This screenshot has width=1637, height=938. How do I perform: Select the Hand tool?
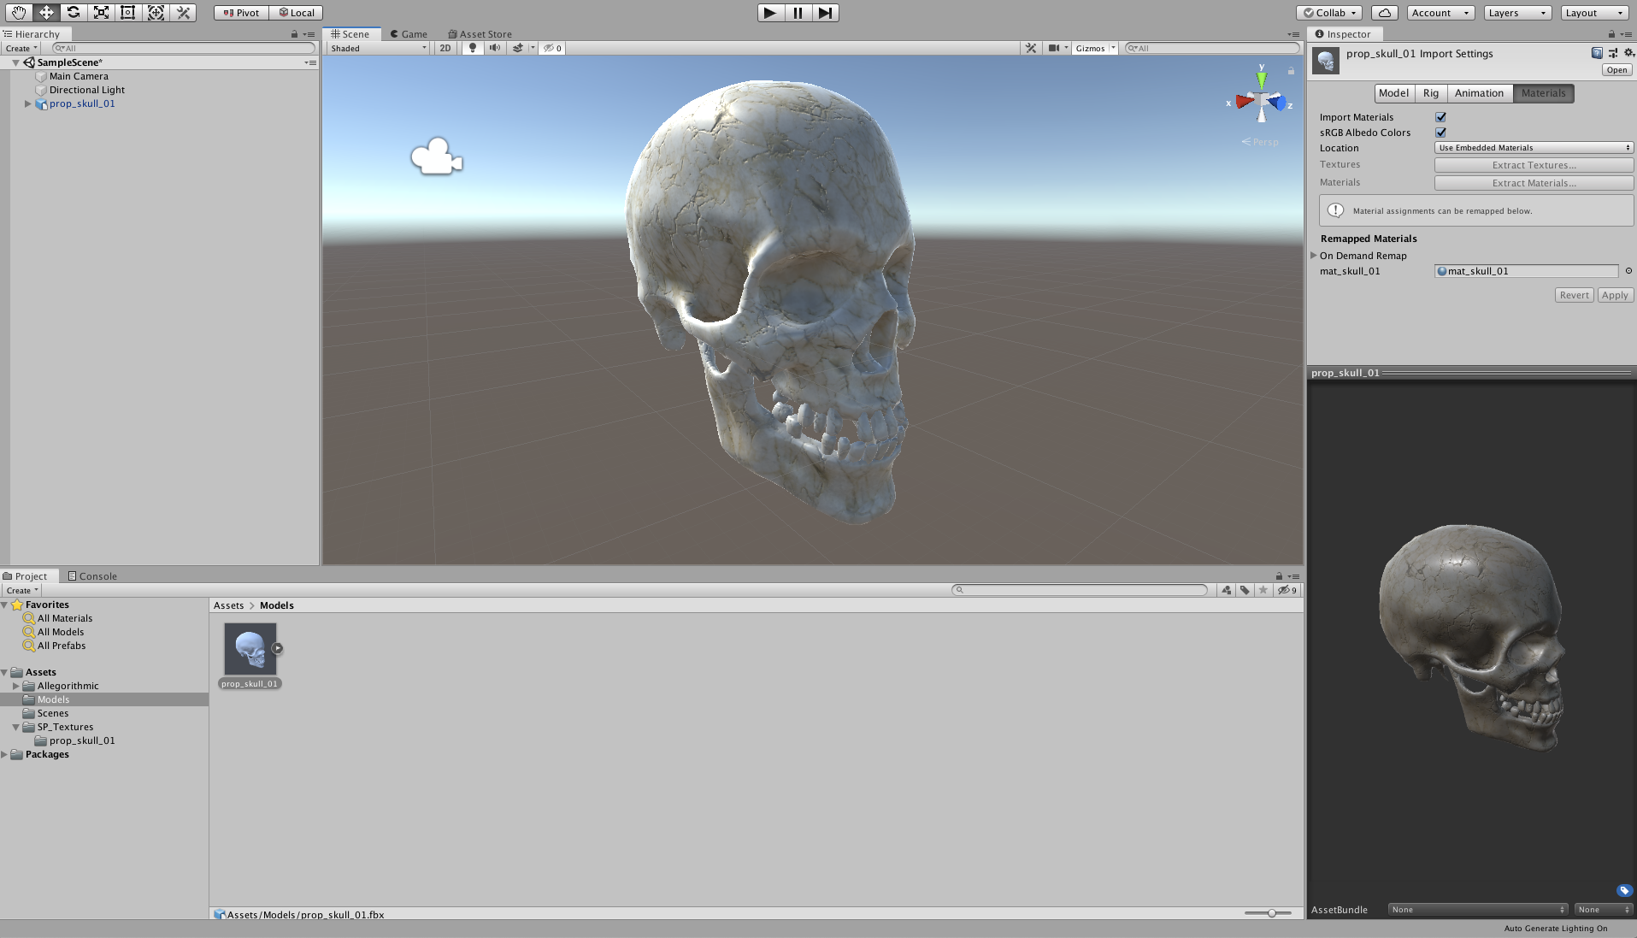tap(19, 13)
